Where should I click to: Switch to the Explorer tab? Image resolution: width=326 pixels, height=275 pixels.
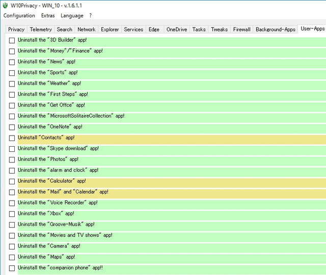[110, 30]
